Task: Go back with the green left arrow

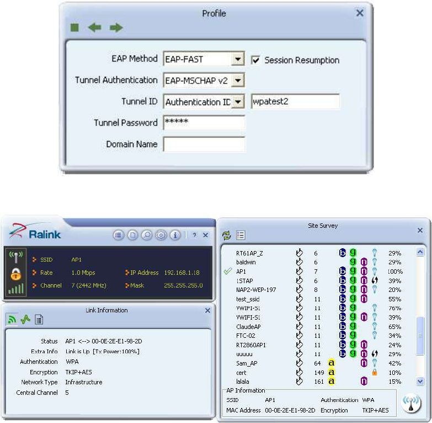Action: 94,27
